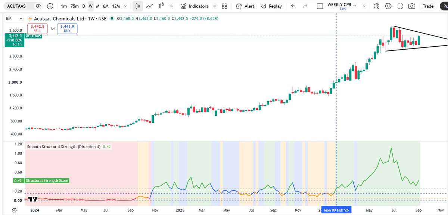Create an Alert
This screenshot has height=215, width=448.
pyautogui.click(x=245, y=6)
